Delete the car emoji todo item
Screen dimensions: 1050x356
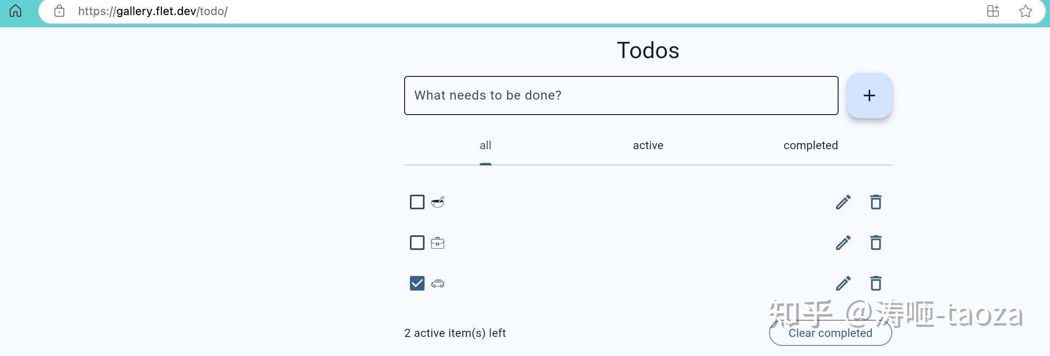876,284
